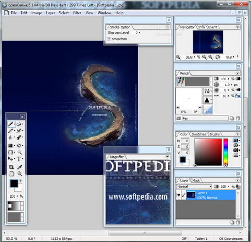The width and height of the screenshot is (251, 242).
Task: Open the Layer menu in menu bar
Action: (x=51, y=13)
